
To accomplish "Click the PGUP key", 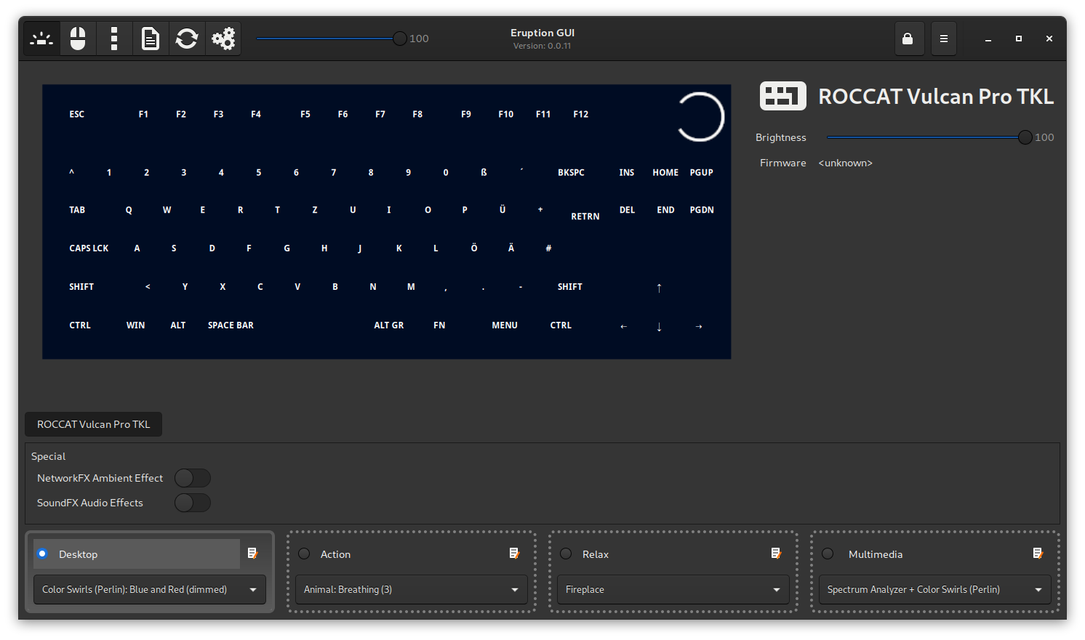I will [702, 172].
